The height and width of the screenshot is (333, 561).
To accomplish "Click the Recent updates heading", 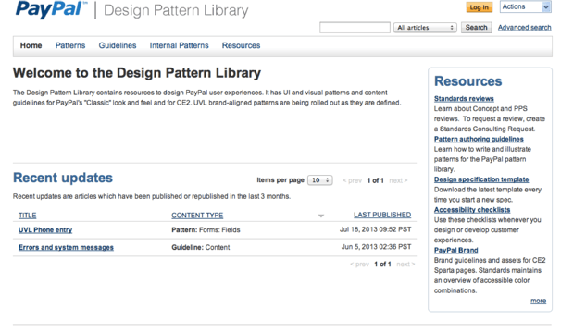I will click(x=63, y=178).
